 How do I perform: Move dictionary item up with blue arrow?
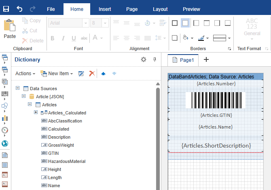[x=104, y=74]
